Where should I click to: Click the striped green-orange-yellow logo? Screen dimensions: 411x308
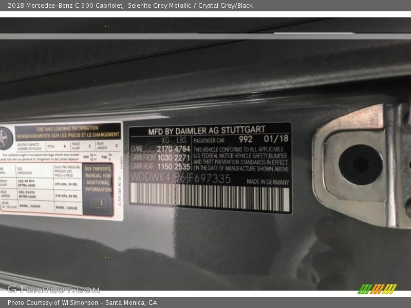[x=377, y=289]
